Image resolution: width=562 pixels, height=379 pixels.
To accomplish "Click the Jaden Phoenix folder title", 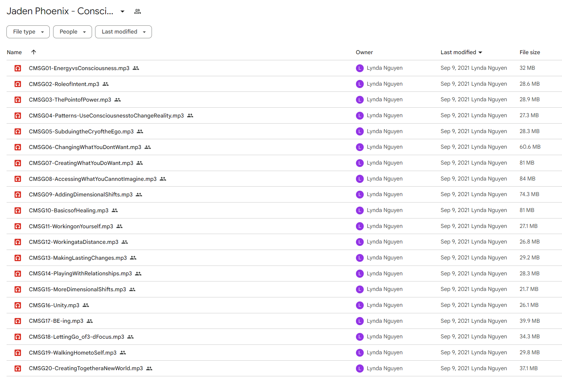I will pos(60,11).
